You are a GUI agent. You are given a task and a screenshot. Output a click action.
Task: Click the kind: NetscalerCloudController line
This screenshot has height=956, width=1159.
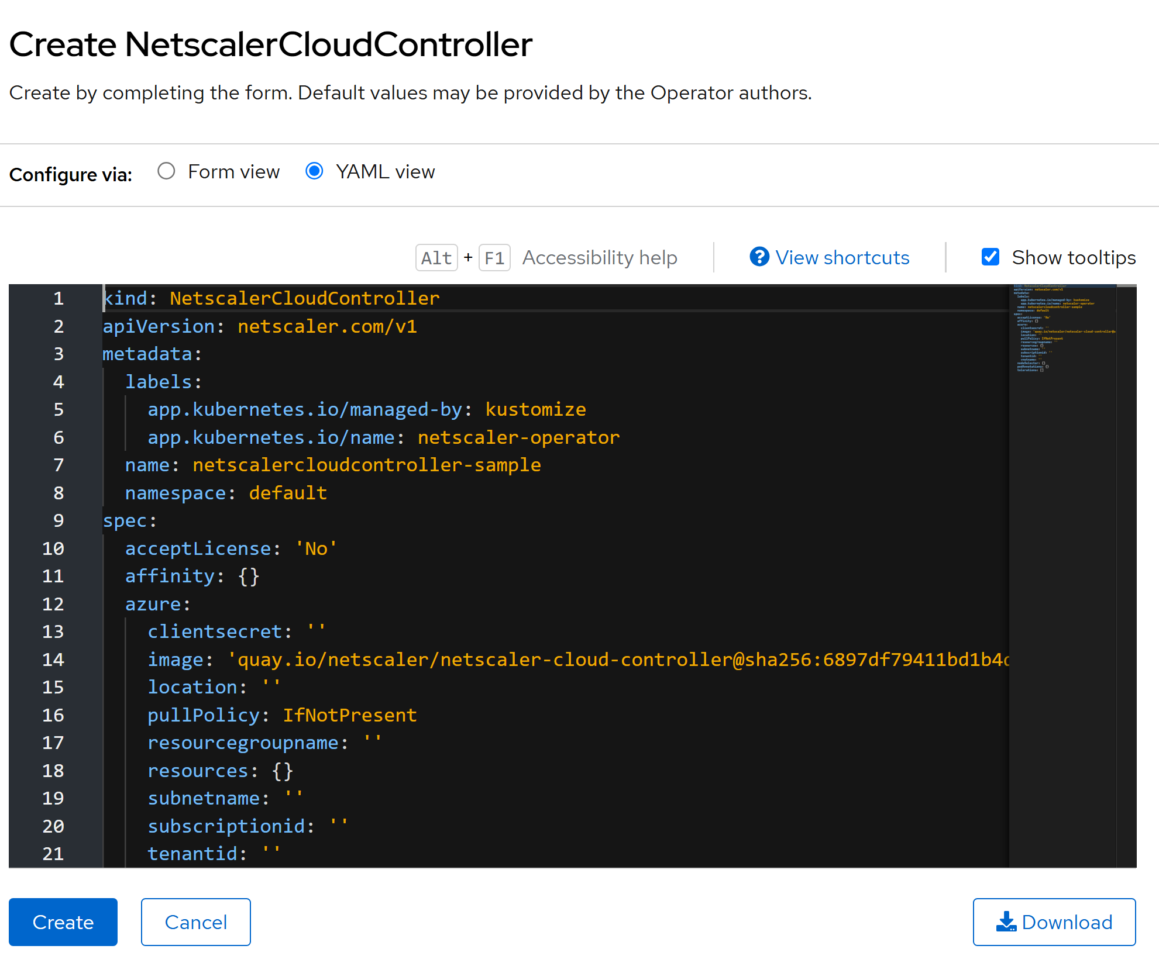[x=271, y=298]
